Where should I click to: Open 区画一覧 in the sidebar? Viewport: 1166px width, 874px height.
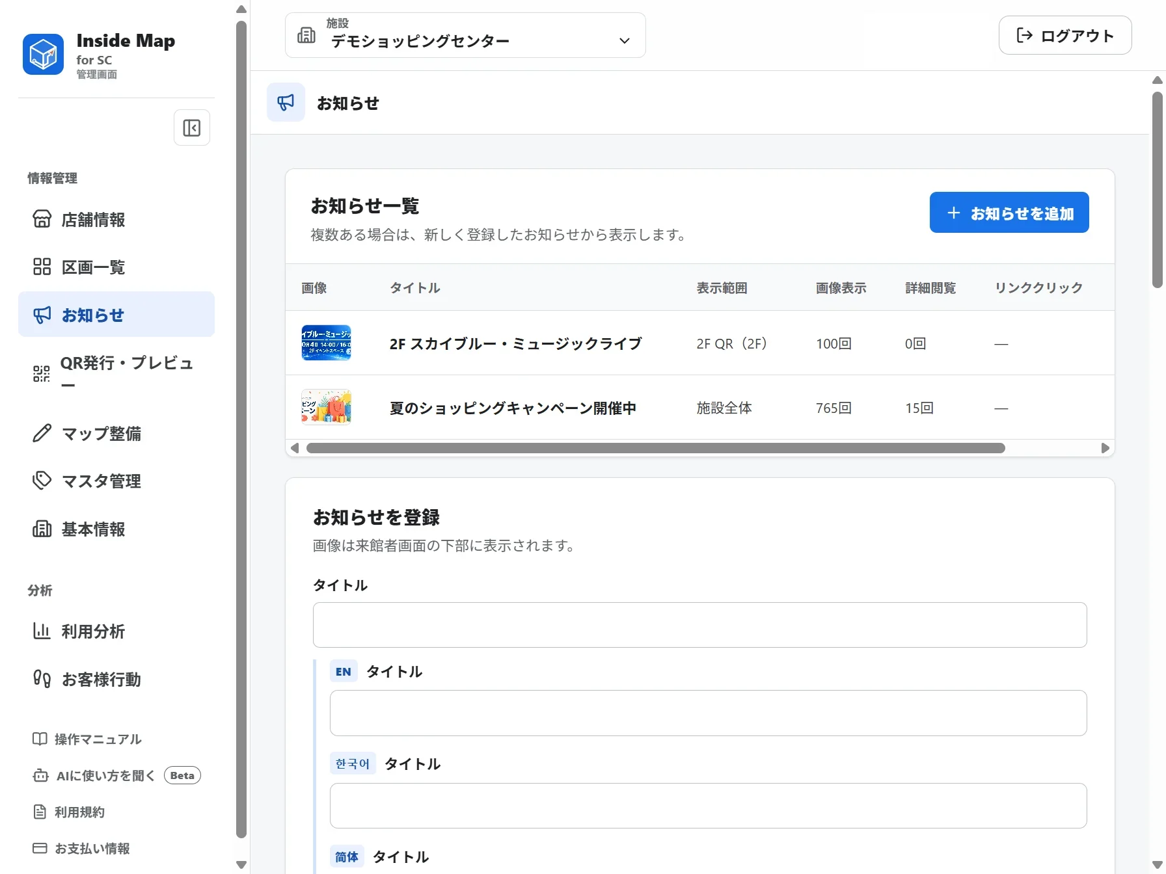116,267
